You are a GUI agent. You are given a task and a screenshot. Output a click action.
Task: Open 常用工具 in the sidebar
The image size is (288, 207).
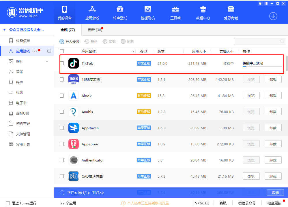coord(27,144)
